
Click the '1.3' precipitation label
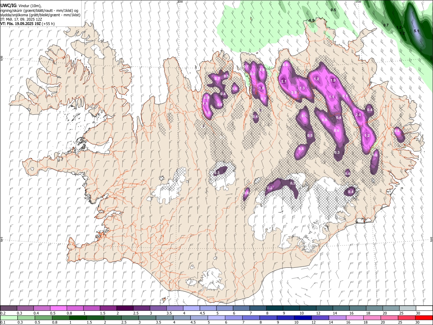tap(302, 88)
